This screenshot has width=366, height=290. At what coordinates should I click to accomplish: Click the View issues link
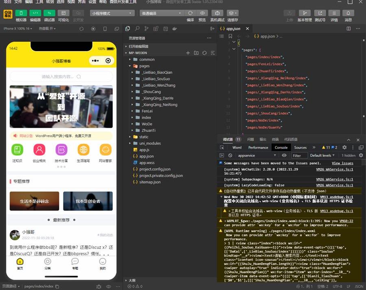[342, 163]
